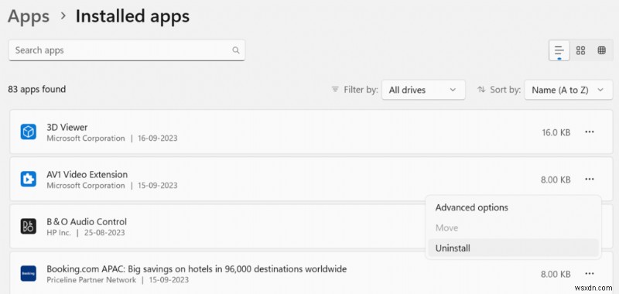
Task: Open the Sort by Name (A to Z) dropdown
Action: click(569, 90)
